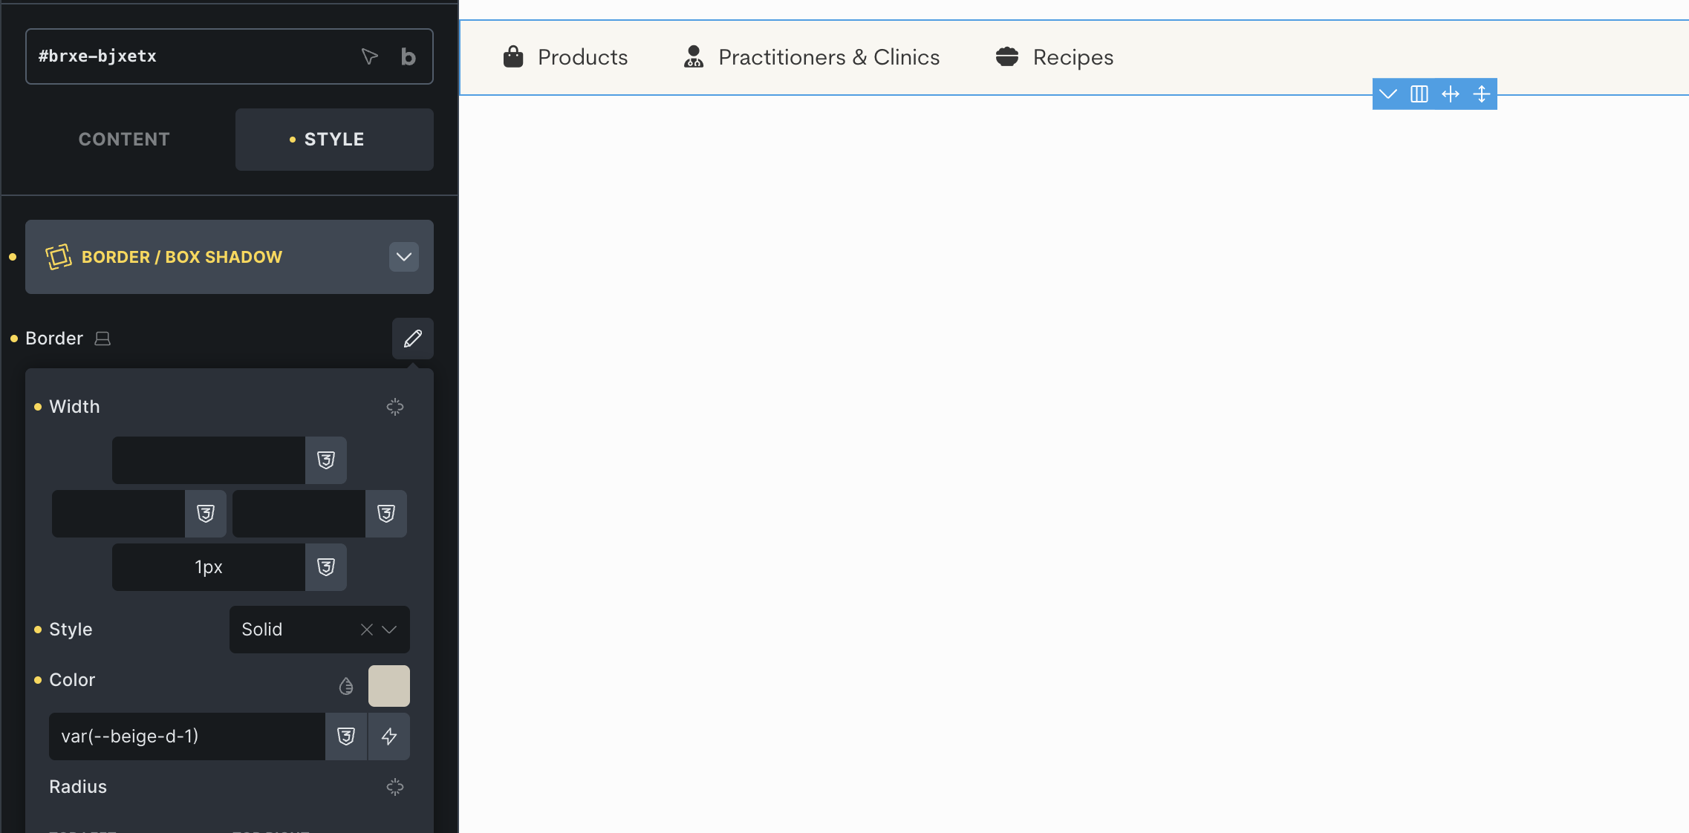The width and height of the screenshot is (1689, 833).
Task: Select the Style tab
Action: [333, 140]
